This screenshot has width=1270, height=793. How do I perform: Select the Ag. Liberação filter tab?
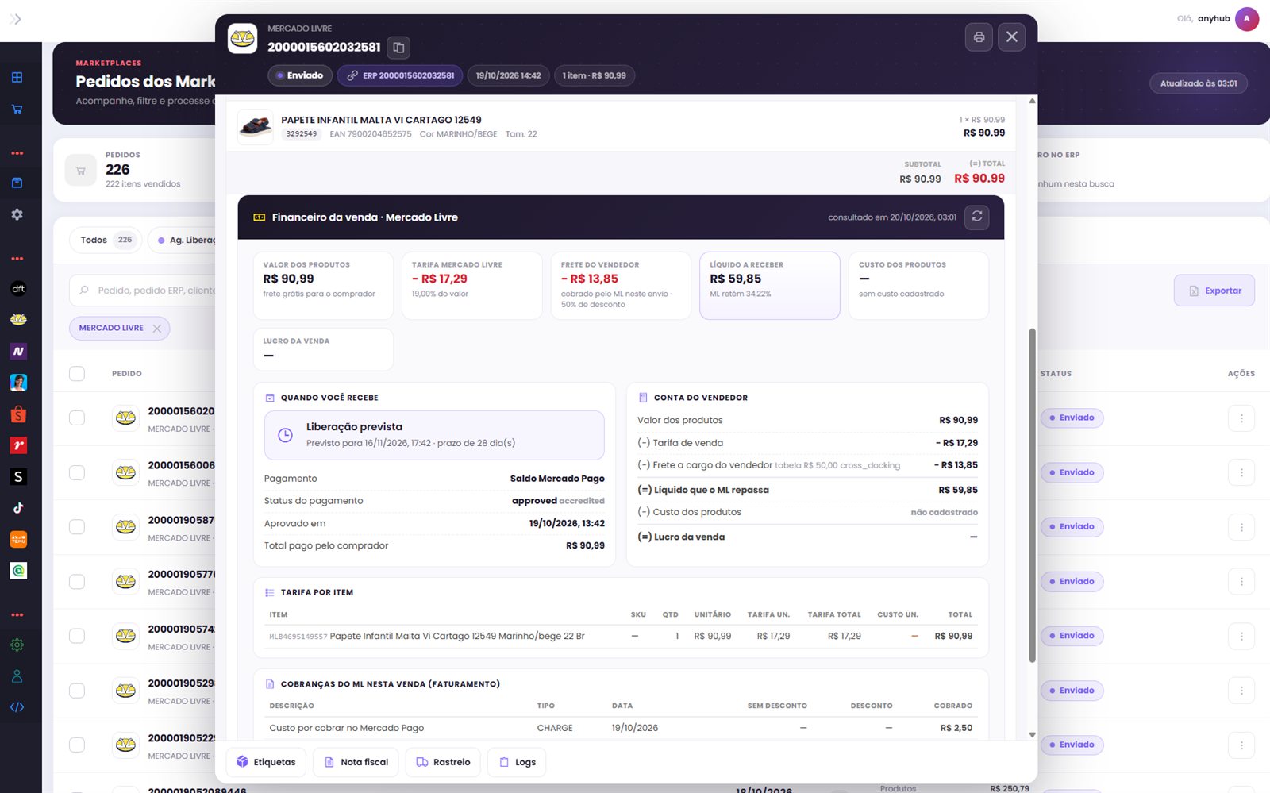click(183, 240)
